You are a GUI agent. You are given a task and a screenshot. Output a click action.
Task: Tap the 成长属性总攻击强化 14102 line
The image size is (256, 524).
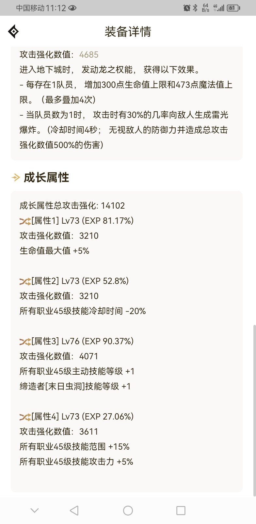(x=72, y=206)
